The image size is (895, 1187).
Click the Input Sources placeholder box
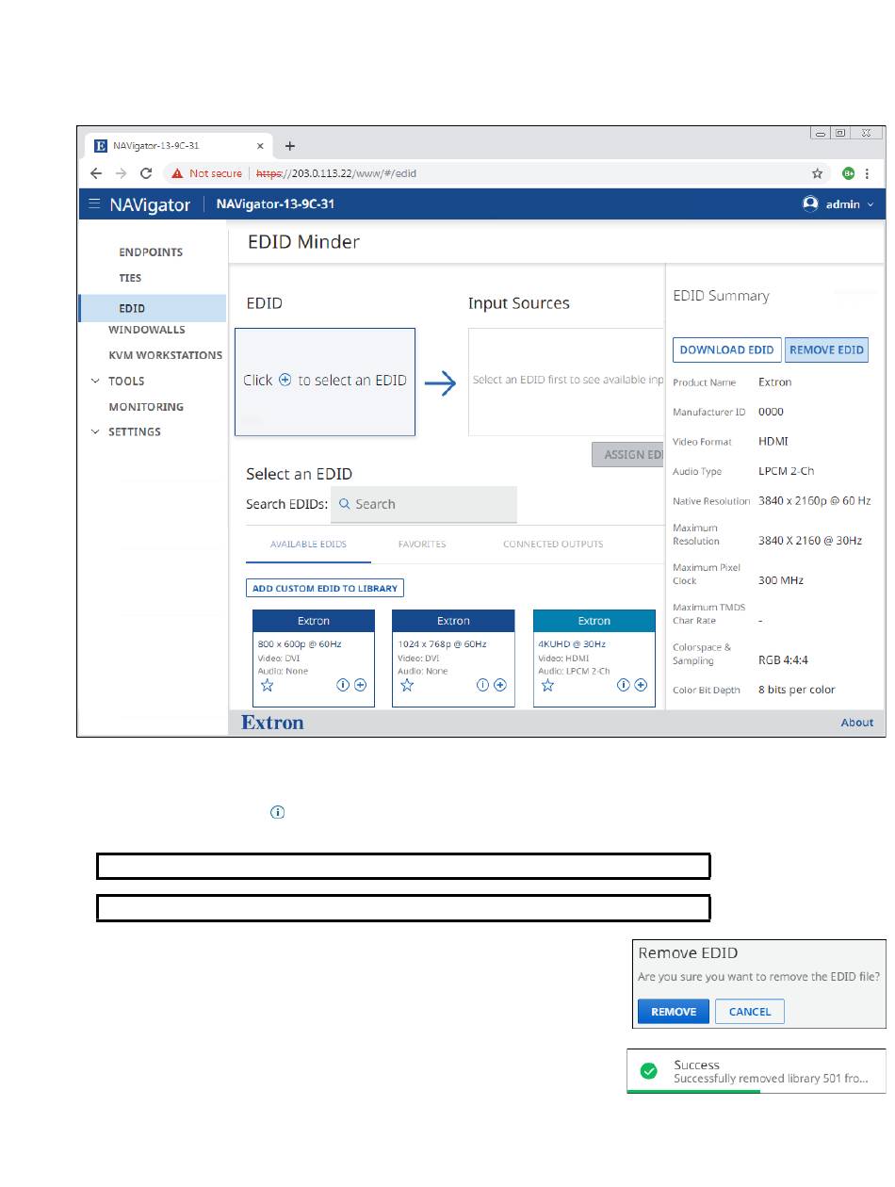tap(566, 382)
